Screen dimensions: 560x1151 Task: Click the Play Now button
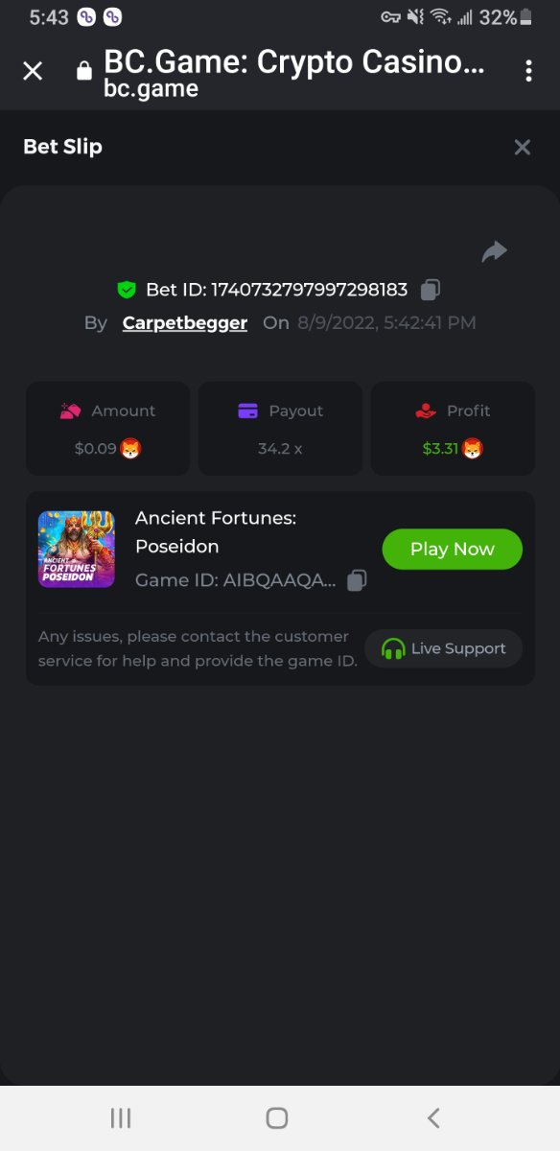tap(453, 549)
